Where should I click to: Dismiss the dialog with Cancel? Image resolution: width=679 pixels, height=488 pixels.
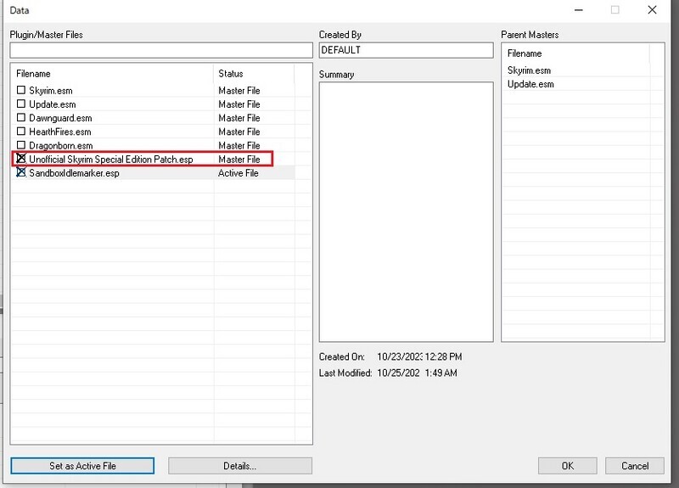pyautogui.click(x=635, y=466)
